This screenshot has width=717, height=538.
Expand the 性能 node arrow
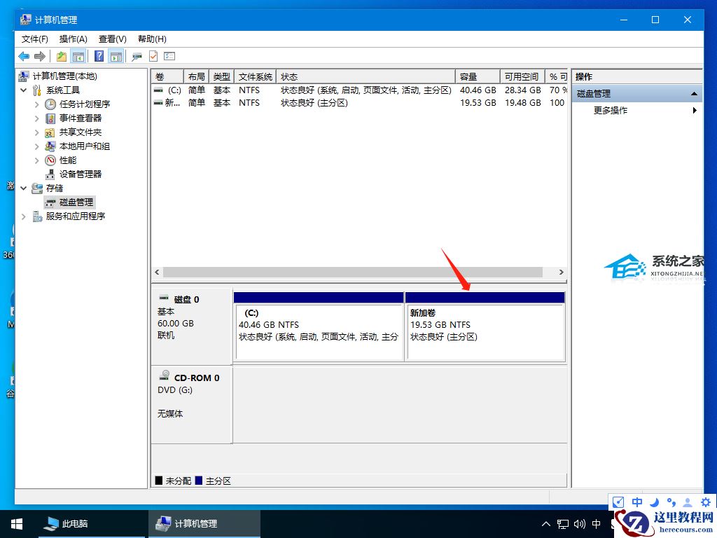click(36, 160)
